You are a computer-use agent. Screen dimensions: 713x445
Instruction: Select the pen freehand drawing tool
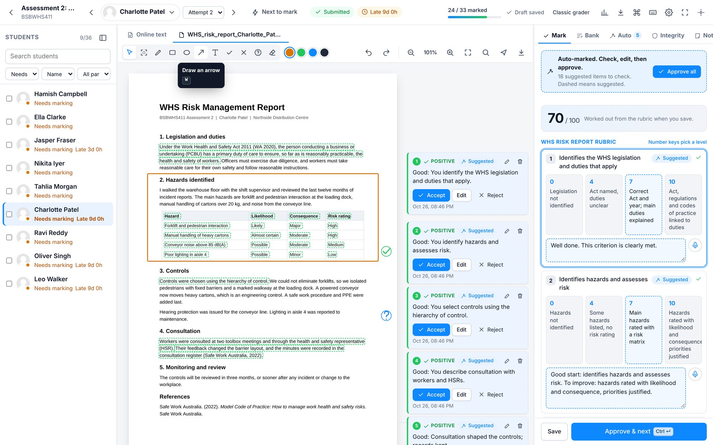(x=158, y=53)
